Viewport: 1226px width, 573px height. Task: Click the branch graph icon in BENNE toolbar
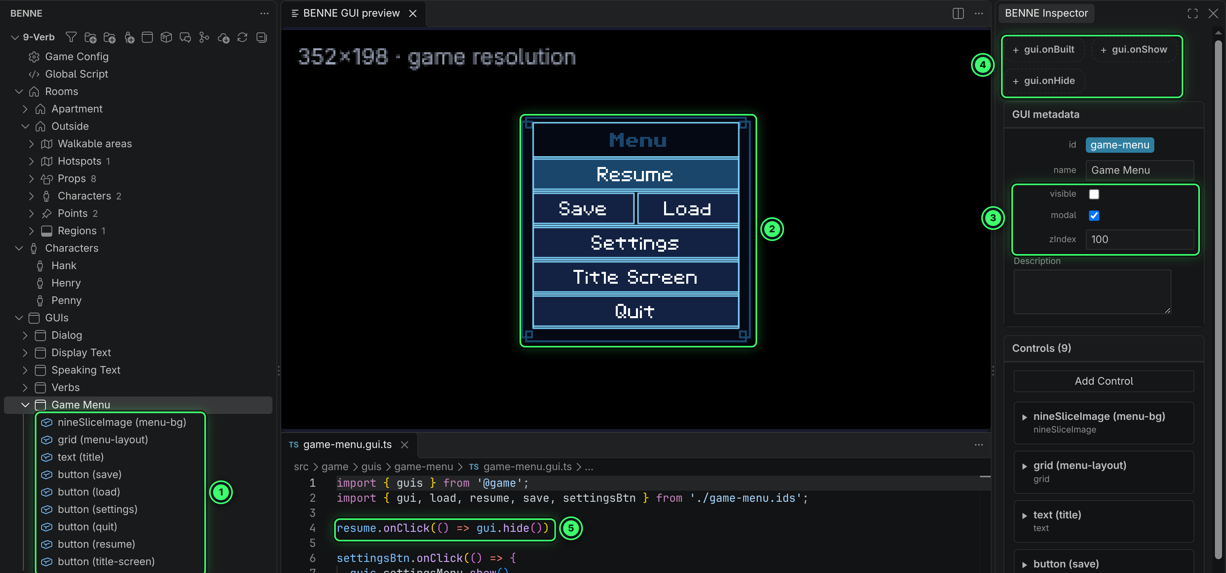pos(204,37)
